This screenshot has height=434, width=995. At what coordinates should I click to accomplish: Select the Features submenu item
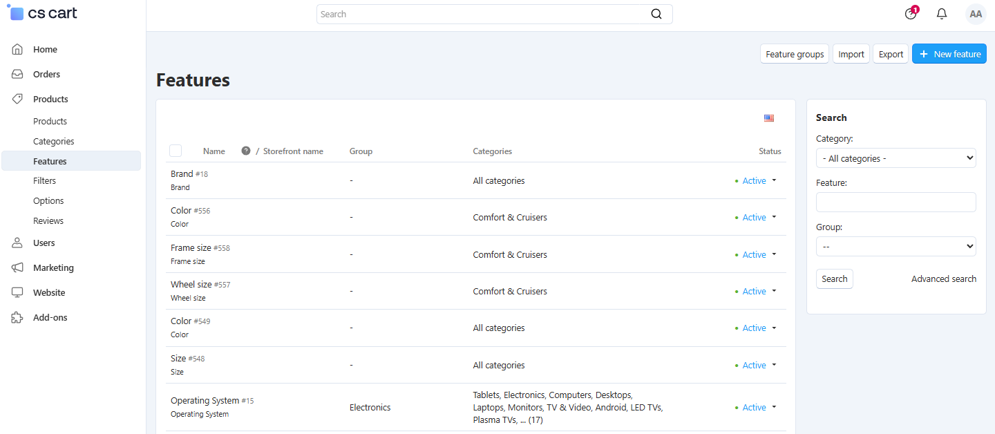point(71,161)
